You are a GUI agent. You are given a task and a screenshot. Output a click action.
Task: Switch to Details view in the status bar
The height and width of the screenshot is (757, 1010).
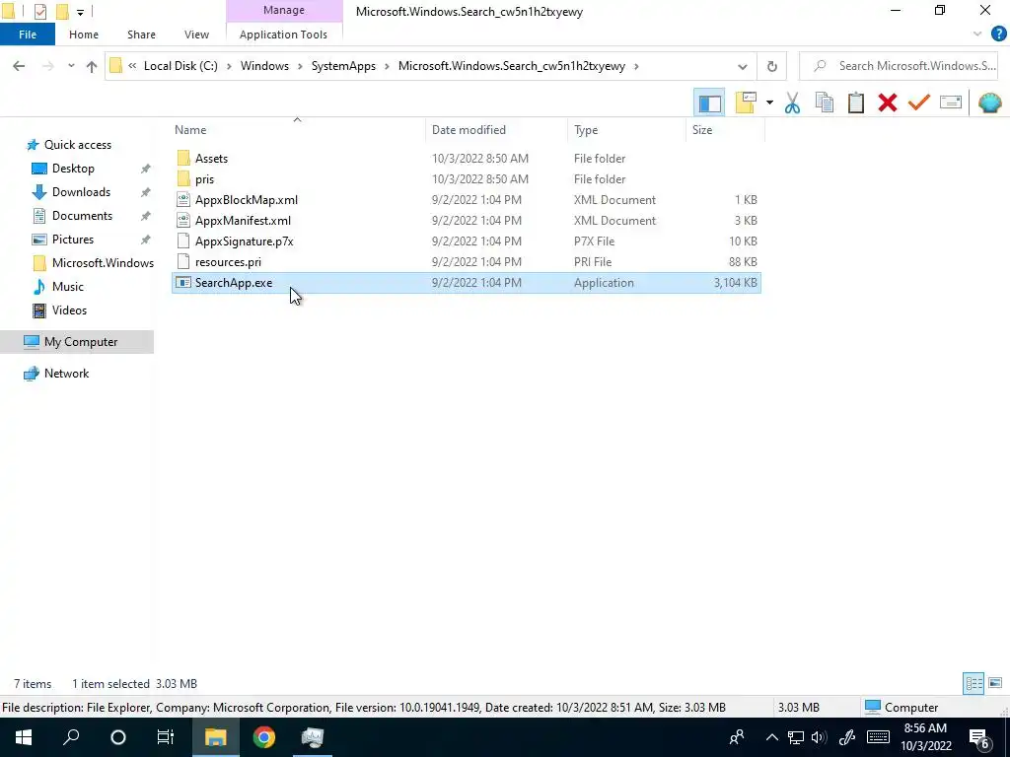[x=974, y=683]
